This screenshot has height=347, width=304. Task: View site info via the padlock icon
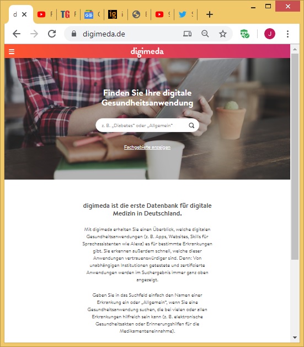74,34
